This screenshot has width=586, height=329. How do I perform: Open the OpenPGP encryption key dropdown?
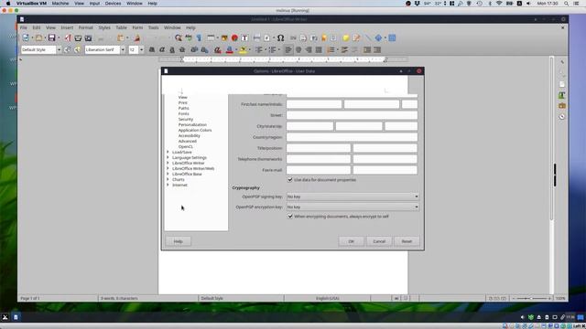[x=353, y=207]
